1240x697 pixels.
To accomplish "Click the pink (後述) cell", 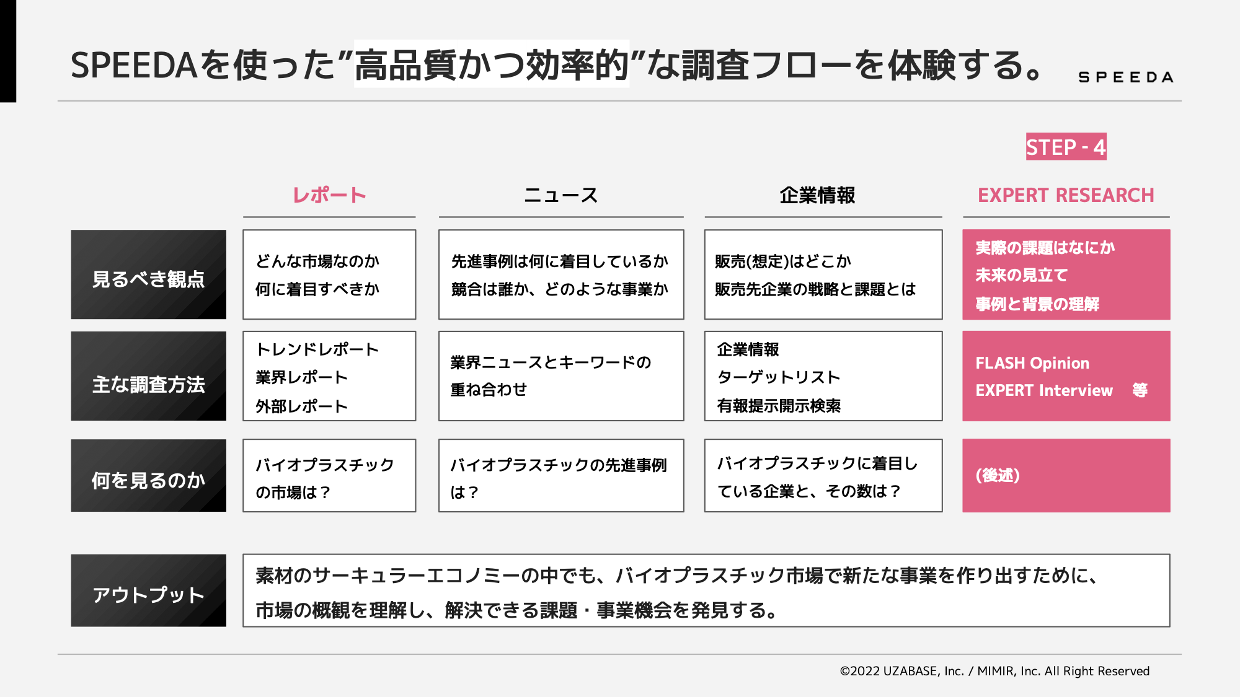I will click(1066, 476).
